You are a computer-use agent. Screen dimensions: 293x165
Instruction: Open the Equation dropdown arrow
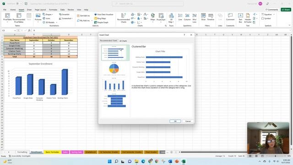pos(274,14)
